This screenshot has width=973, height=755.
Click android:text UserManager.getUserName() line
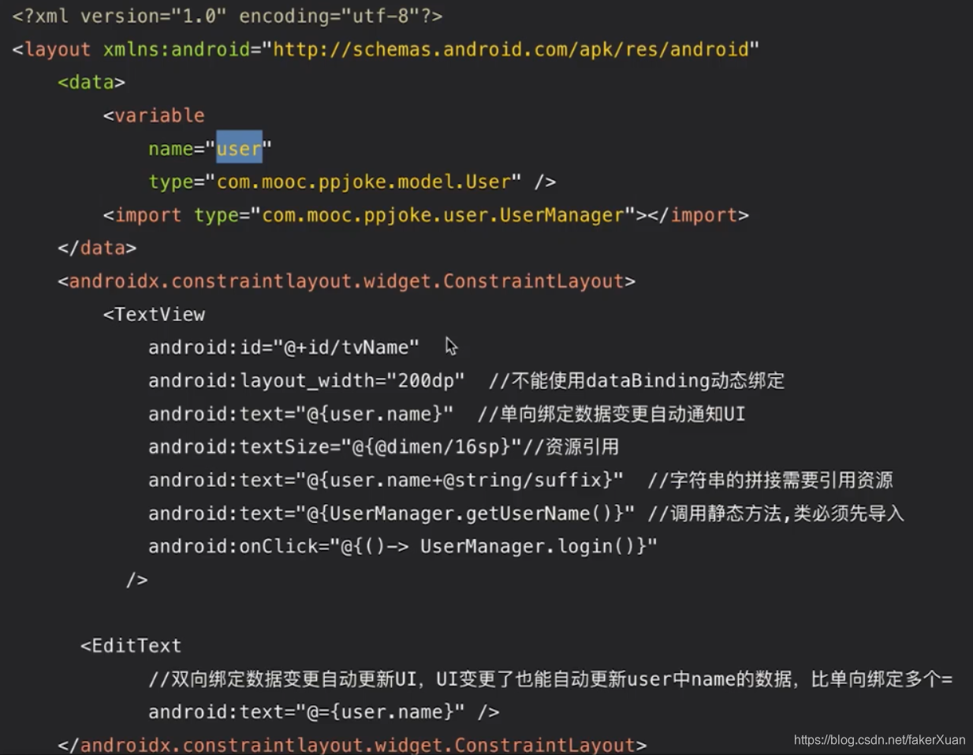point(392,513)
